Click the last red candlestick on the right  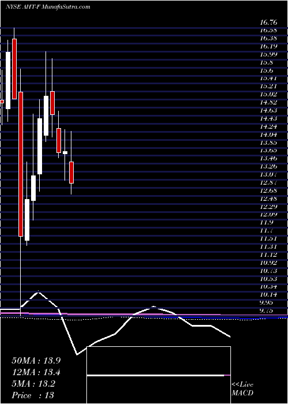71,173
